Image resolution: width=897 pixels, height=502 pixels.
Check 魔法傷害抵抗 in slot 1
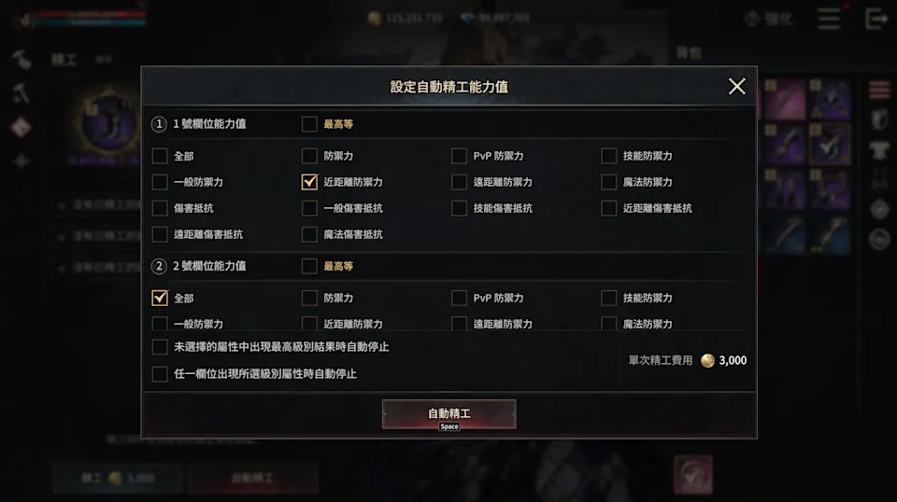tap(309, 234)
